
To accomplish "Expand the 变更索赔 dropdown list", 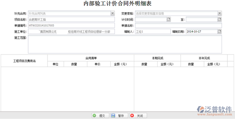I will click(x=219, y=13).
